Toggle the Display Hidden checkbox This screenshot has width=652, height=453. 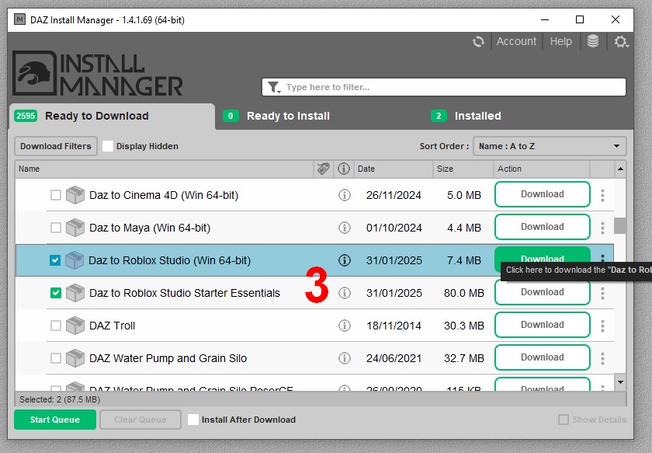click(x=108, y=146)
